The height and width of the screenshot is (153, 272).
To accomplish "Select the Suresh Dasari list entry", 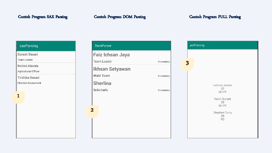I will click(46, 57).
